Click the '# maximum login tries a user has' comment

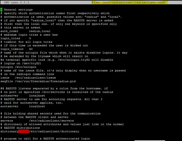coord(29,35)
